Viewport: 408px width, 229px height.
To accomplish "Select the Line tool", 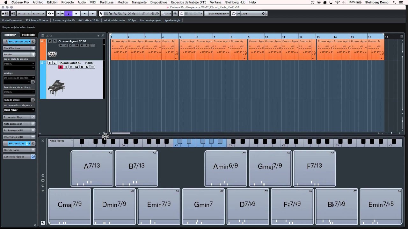I will (x=148, y=14).
